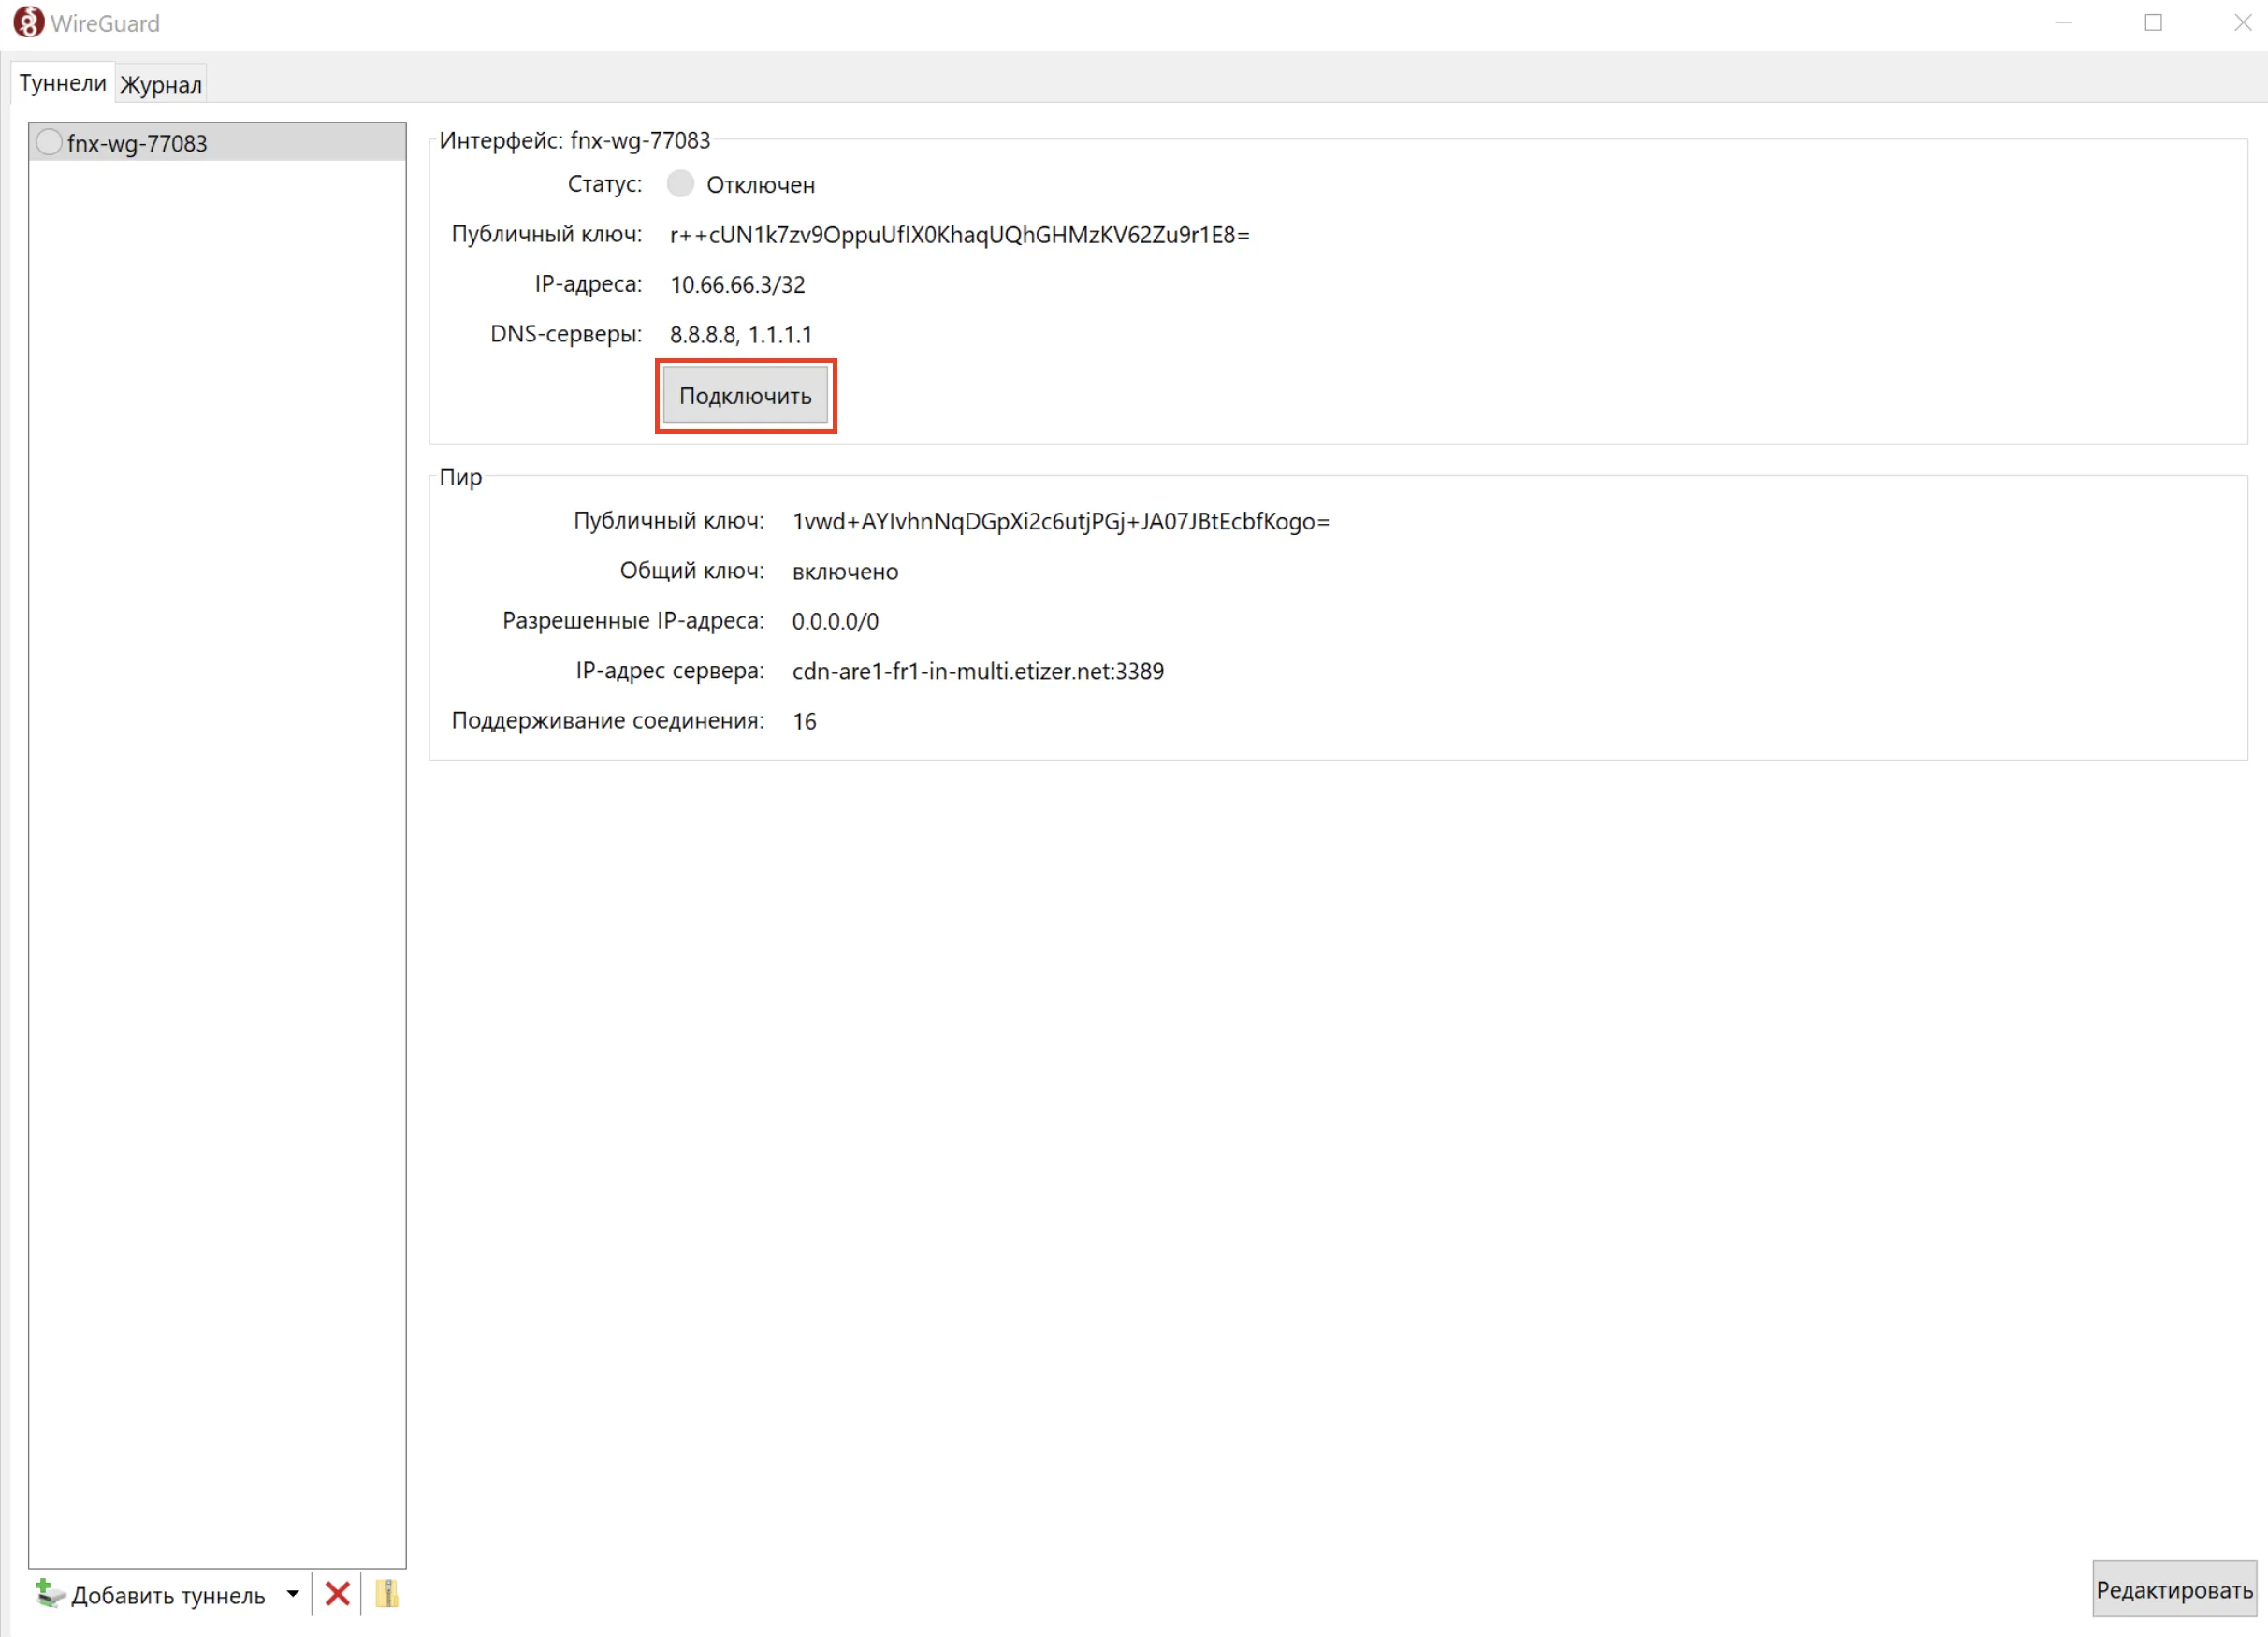Screen dimensions: 2268x1637
Task: Click the Общий ключ value включено
Action: 845,572
